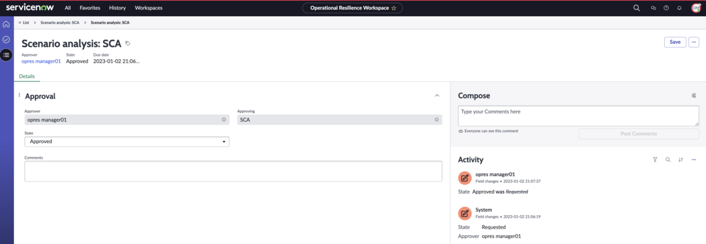Open the help question mark icon
Viewport: 706px width, 244px height.
tap(666, 8)
